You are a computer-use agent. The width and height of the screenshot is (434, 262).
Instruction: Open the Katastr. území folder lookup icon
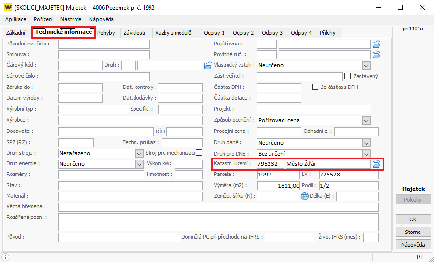(x=376, y=164)
